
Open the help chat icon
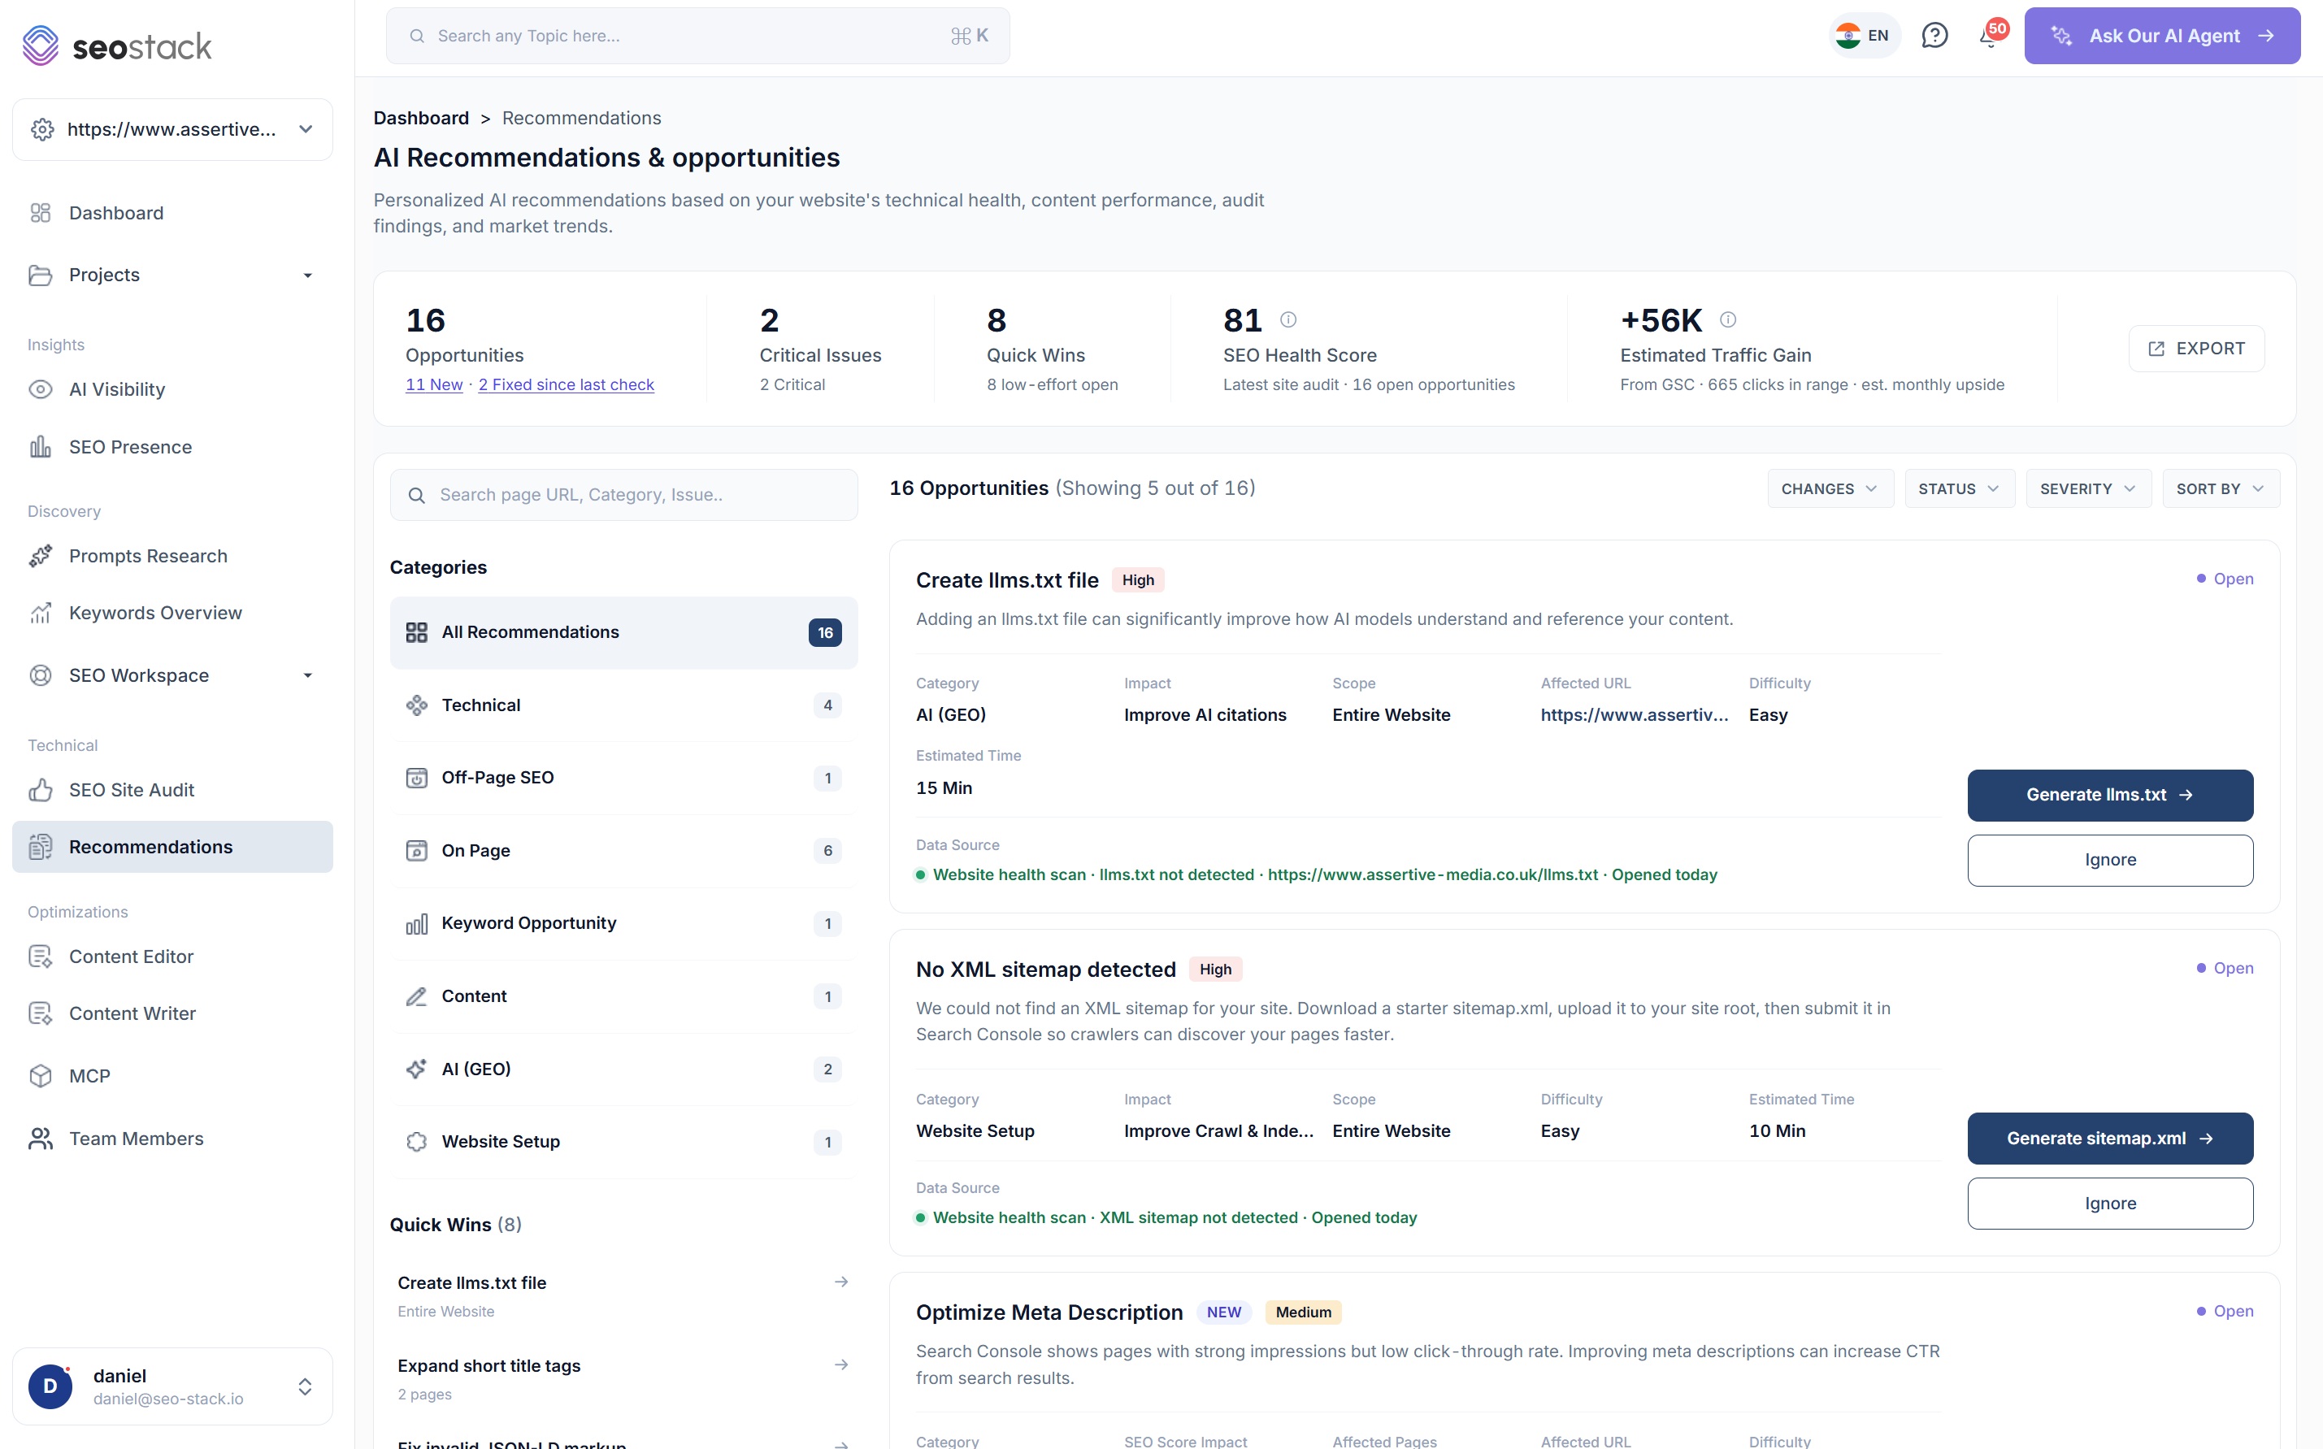coord(1934,36)
